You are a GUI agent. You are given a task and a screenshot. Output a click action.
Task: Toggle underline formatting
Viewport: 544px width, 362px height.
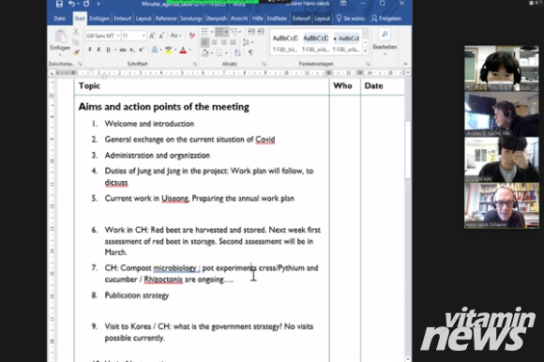point(108,50)
